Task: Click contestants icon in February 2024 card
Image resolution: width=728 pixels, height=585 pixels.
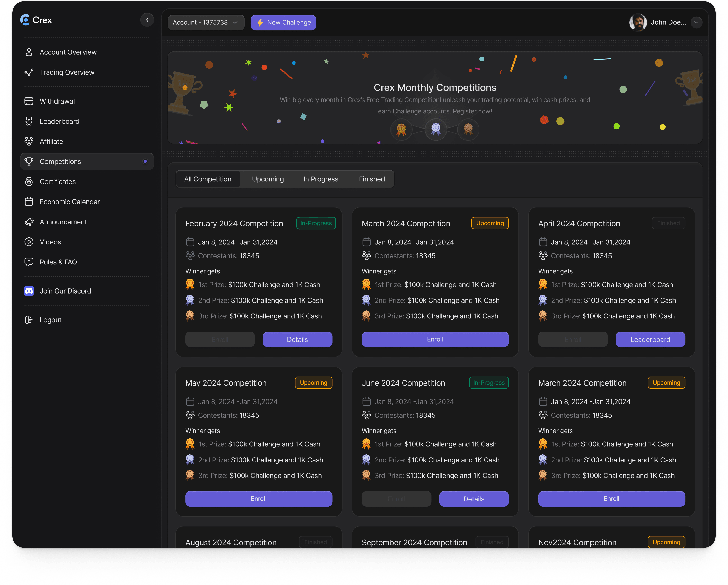Action: pos(190,256)
